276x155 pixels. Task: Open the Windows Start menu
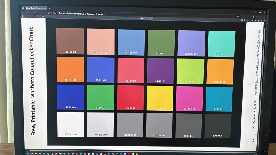(x=28, y=154)
